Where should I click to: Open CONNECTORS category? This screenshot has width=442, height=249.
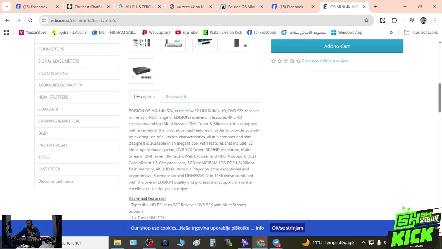click(77, 49)
